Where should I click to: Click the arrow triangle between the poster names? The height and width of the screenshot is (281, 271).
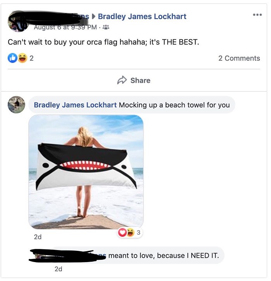tap(93, 17)
